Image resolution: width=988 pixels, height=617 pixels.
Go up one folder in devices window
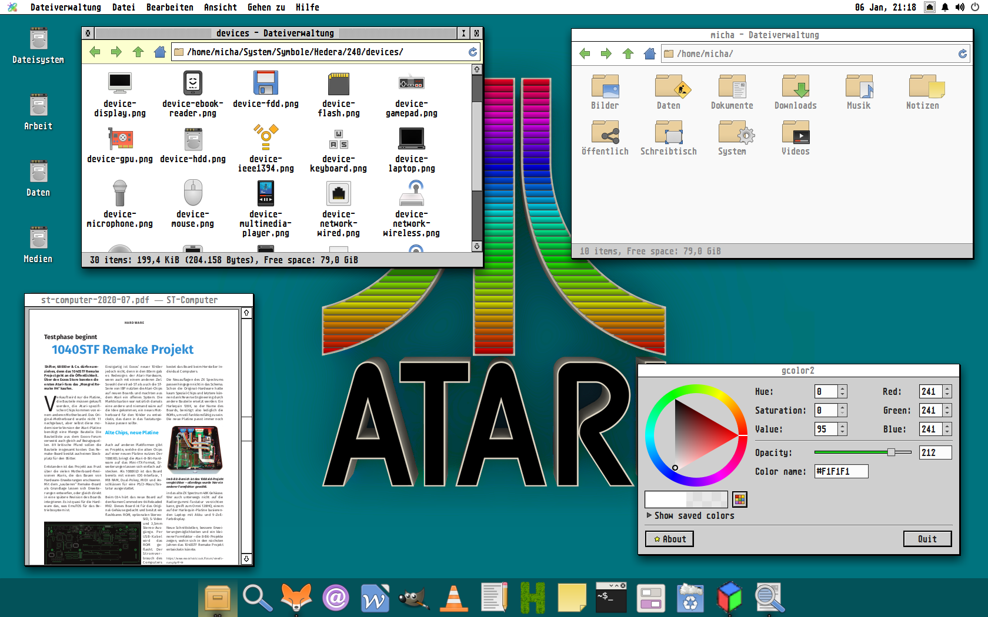[138, 52]
